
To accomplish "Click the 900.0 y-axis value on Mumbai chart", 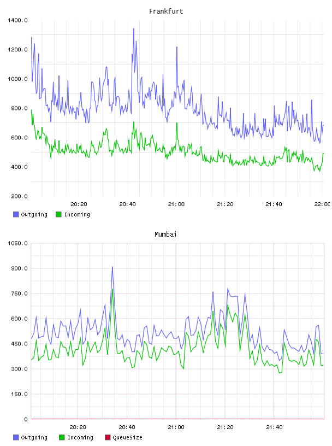I will [19, 268].
